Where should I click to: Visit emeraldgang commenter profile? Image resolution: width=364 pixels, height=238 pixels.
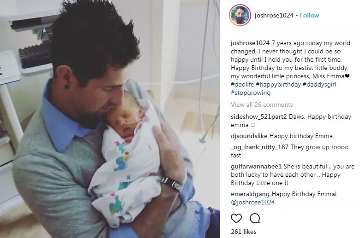coord(250,194)
